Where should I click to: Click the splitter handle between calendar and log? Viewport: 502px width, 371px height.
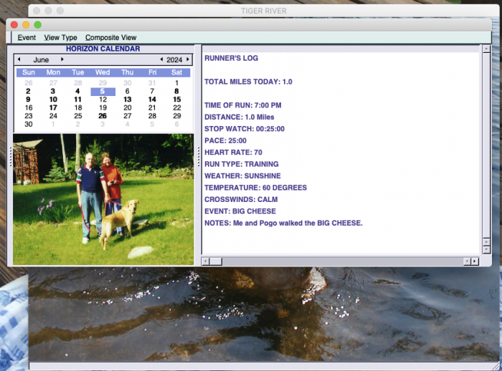pyautogui.click(x=198, y=156)
